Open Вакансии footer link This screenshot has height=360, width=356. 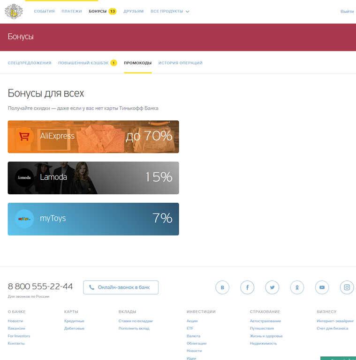pos(16,328)
